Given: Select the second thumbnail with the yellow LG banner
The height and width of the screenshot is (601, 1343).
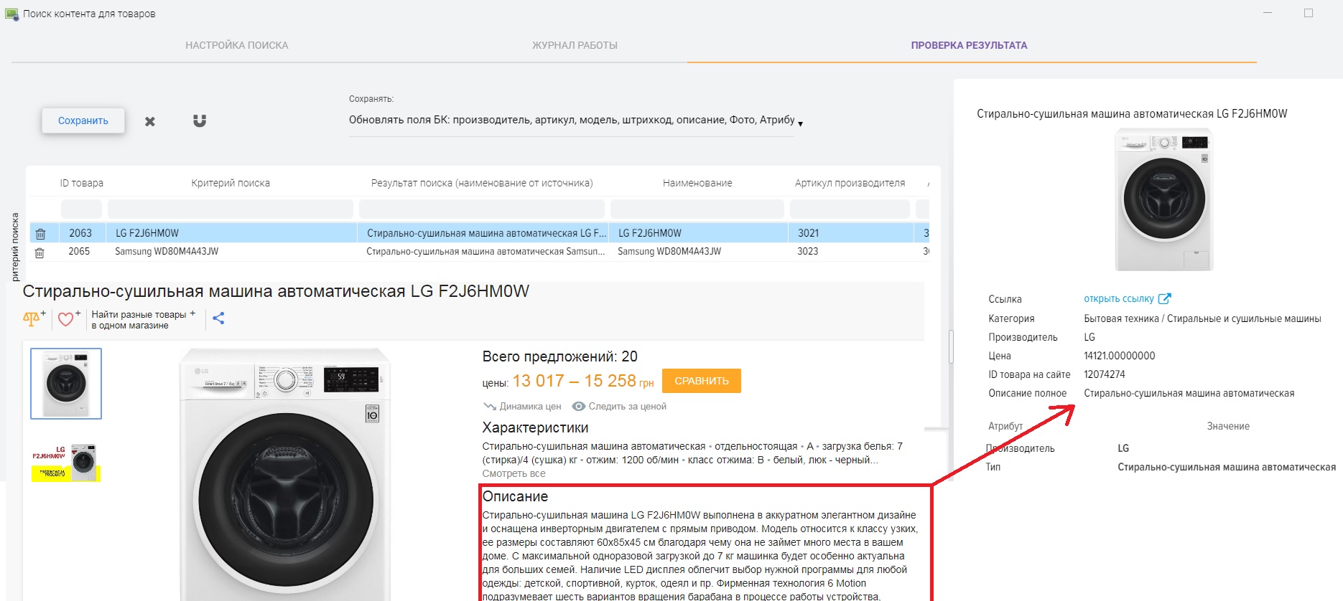Looking at the screenshot, I should [x=66, y=463].
